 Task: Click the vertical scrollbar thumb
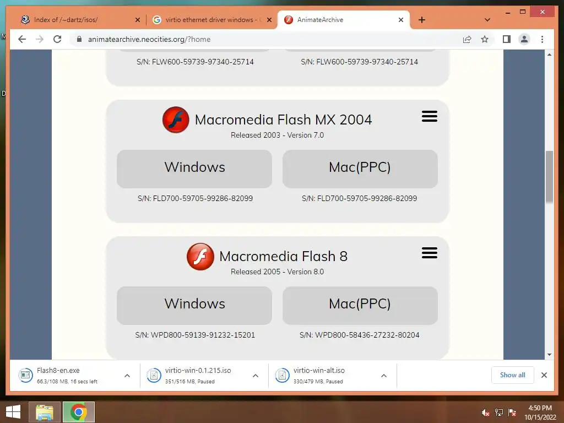[x=549, y=177]
